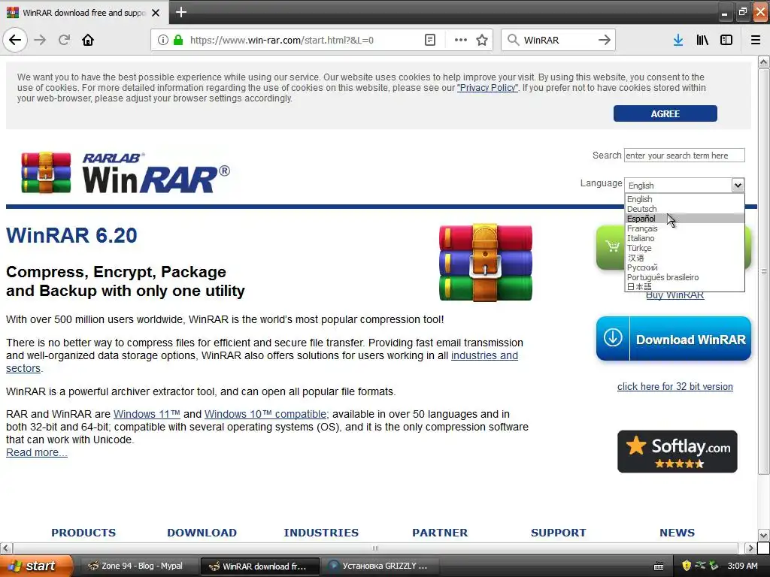Click the site search input field
Screen dimensions: 770x577
(x=684, y=155)
